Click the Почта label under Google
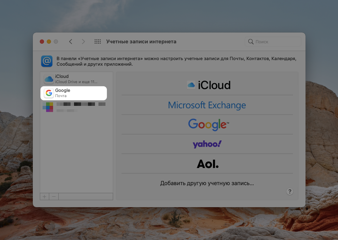 pos(61,96)
